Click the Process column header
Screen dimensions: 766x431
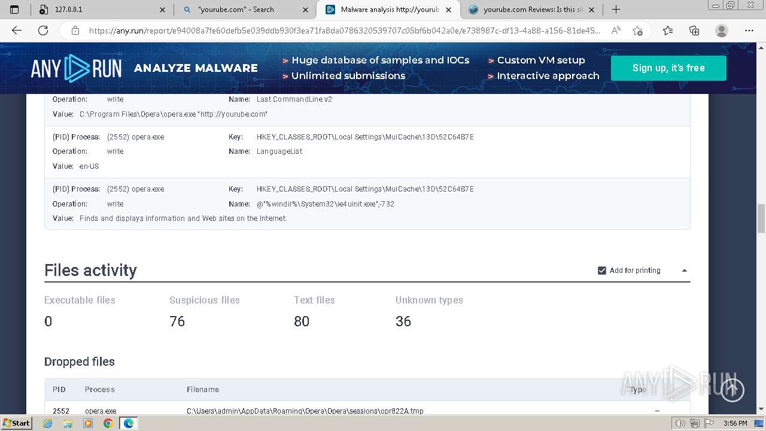coord(99,390)
